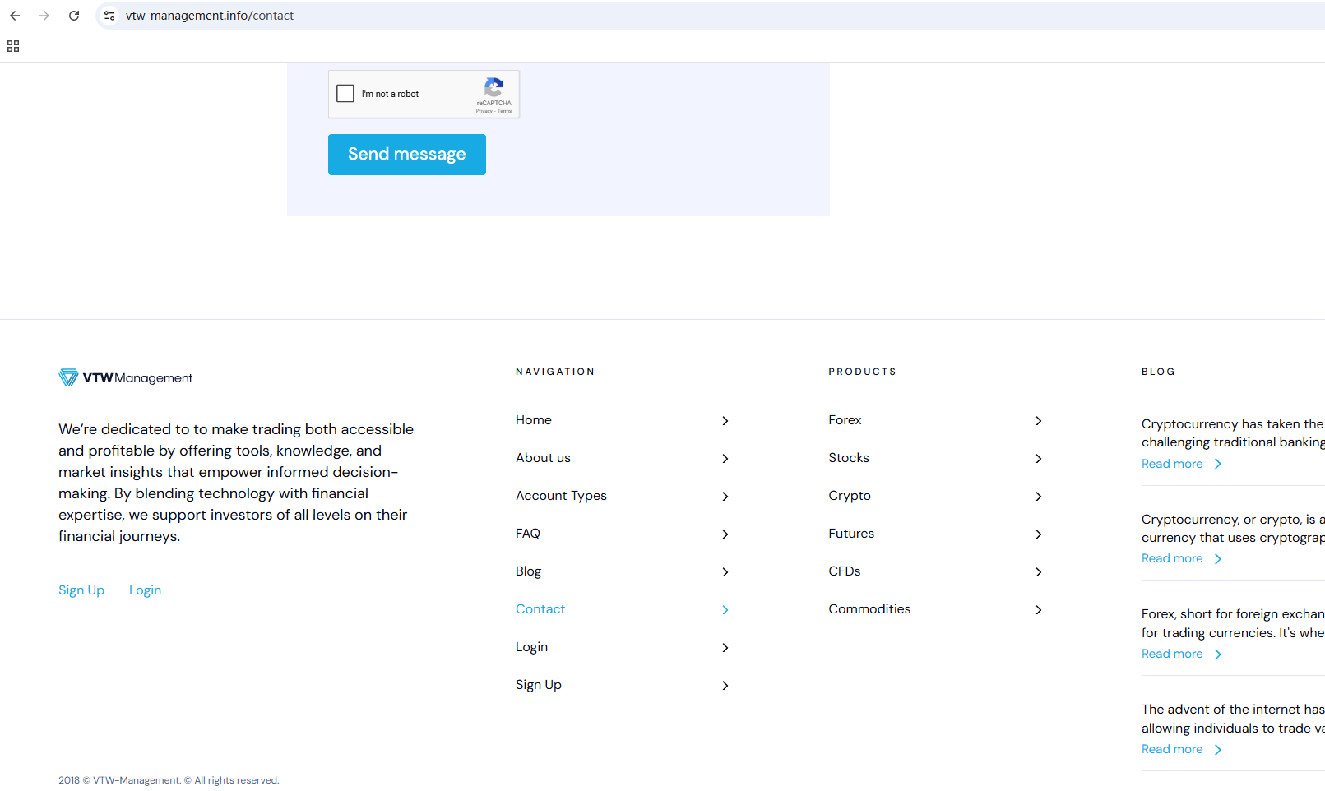1325x791 pixels.
Task: Check the I'm not a robot box
Action: 345,94
